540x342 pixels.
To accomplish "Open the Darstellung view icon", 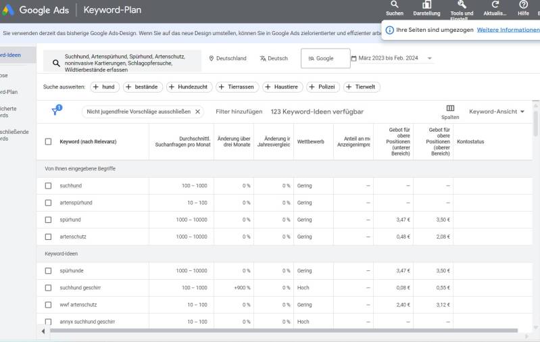I will 426,5.
